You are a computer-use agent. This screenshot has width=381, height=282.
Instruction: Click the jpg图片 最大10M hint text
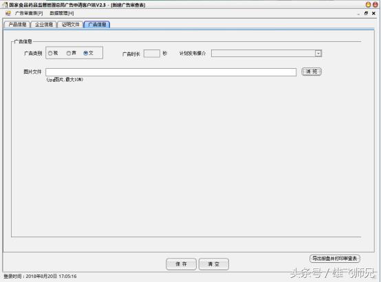65,80
